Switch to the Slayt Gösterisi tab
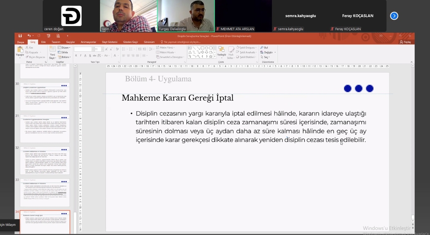 (110, 42)
